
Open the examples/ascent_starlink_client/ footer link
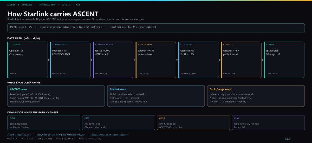pyautogui.click(x=109, y=135)
